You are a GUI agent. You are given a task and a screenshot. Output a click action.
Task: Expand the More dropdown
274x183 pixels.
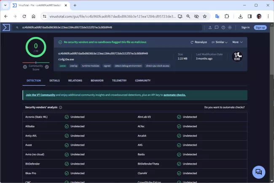(x=237, y=42)
